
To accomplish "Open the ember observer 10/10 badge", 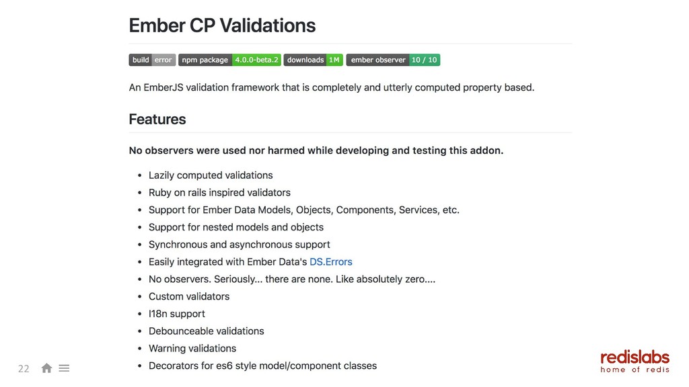I will click(393, 60).
